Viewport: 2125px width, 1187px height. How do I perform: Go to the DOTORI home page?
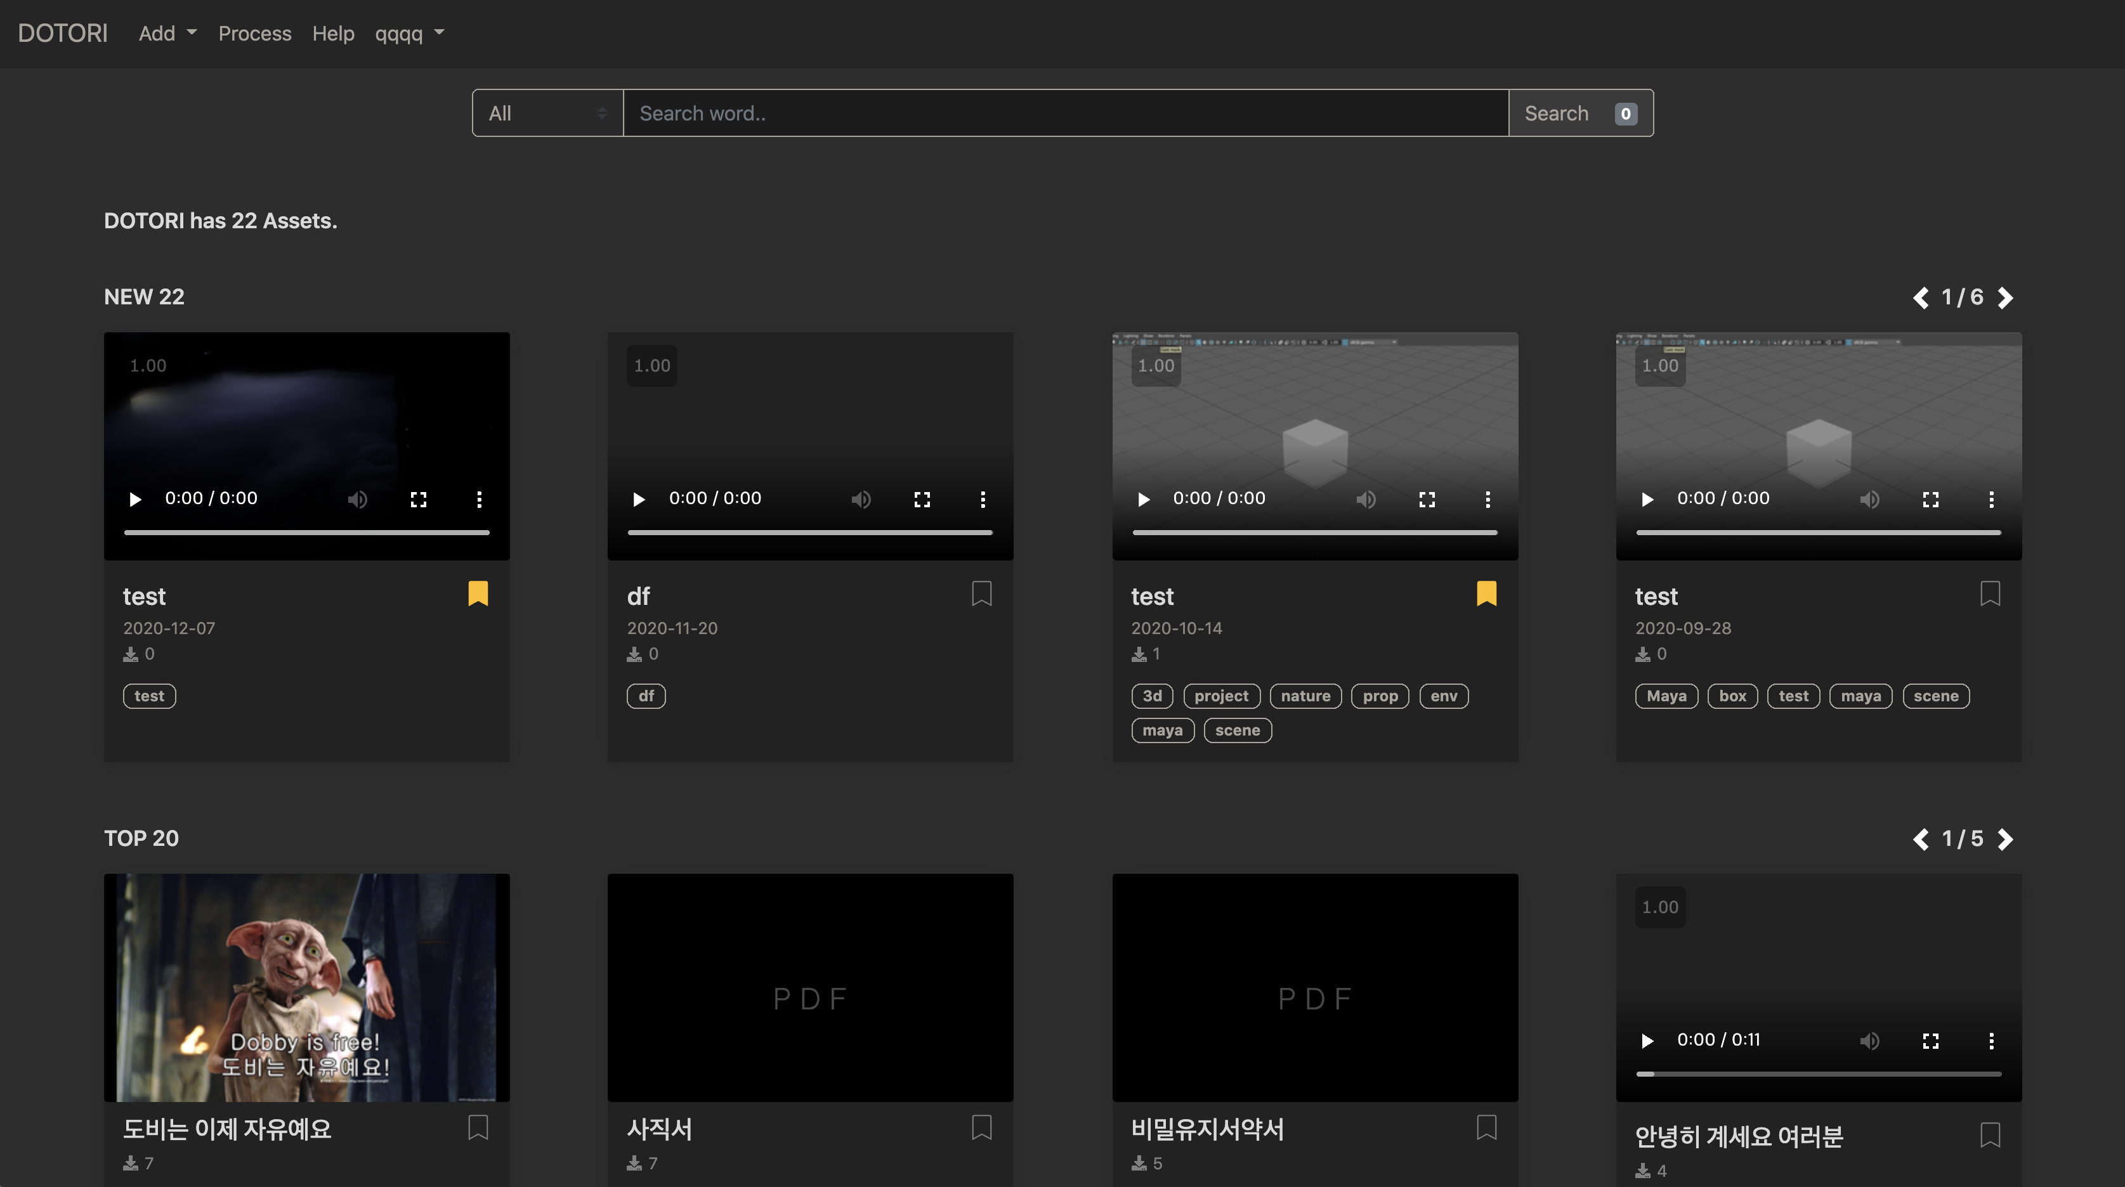(x=63, y=33)
